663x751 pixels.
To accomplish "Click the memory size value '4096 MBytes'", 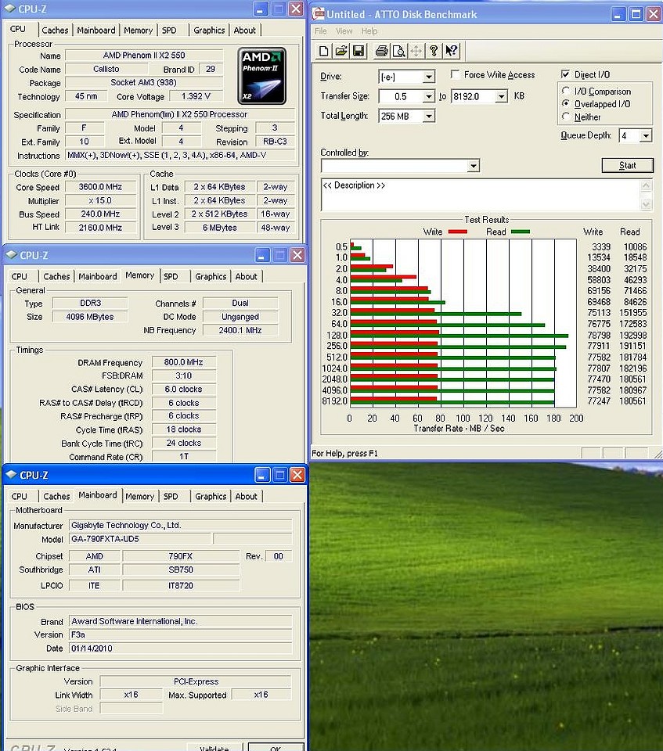I will pyautogui.click(x=90, y=317).
